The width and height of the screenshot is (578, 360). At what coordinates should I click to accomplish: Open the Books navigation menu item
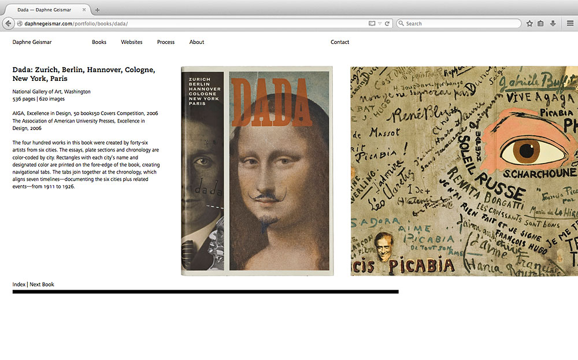tap(99, 42)
